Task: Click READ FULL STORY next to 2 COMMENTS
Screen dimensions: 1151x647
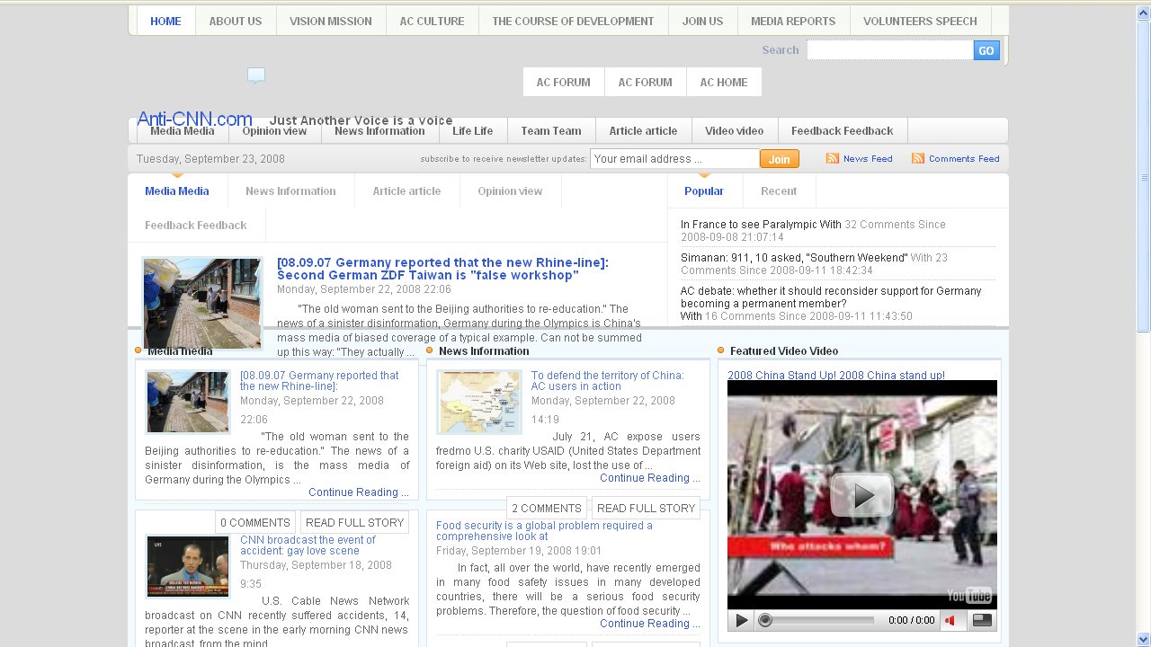Action: [646, 508]
